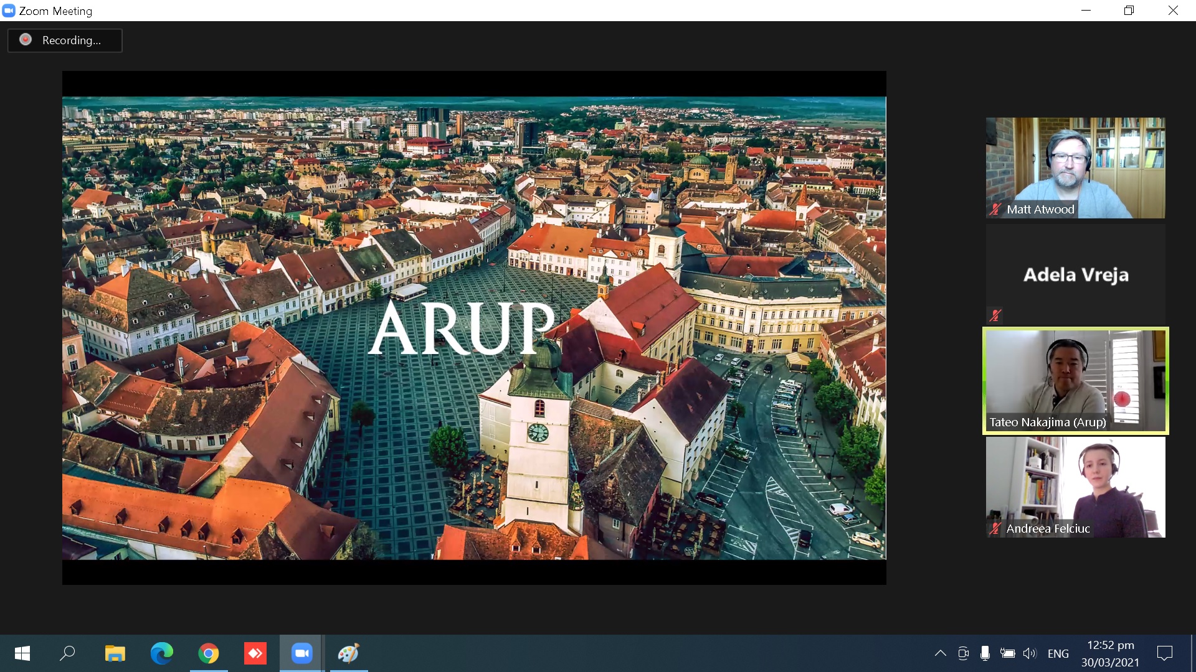This screenshot has height=672, width=1196.
Task: Open Windows taskbar search
Action: pos(67,653)
